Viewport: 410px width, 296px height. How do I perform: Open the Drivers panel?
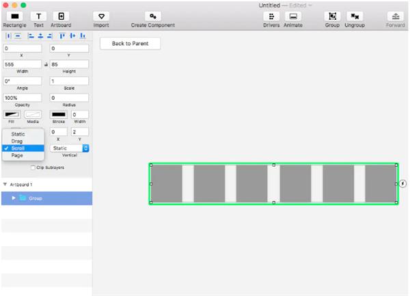tap(271, 16)
